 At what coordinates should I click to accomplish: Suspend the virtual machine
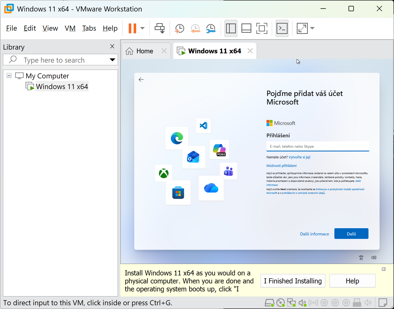click(x=132, y=28)
